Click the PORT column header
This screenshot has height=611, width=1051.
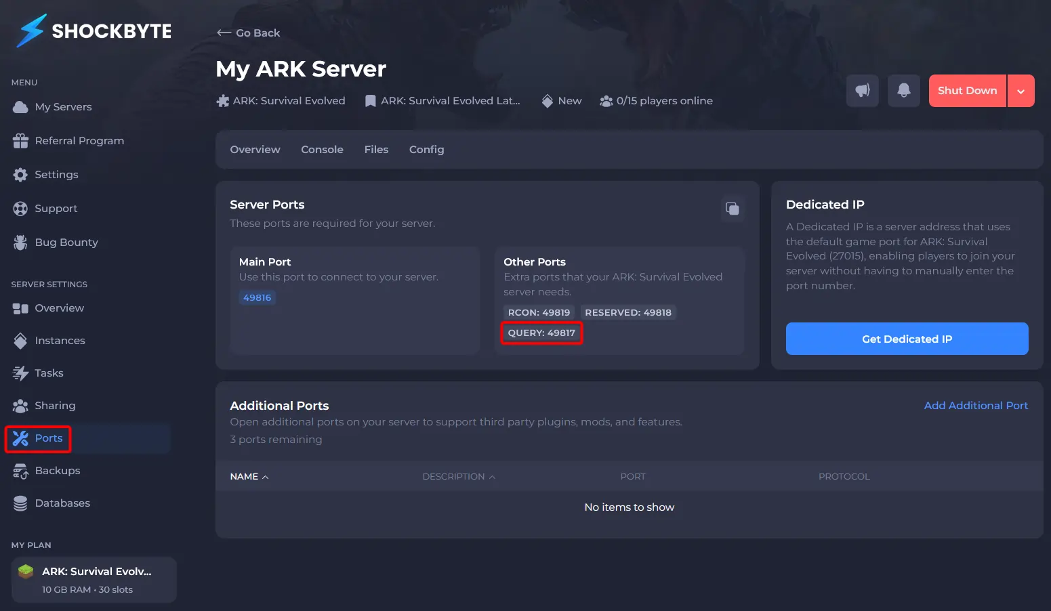pyautogui.click(x=633, y=477)
